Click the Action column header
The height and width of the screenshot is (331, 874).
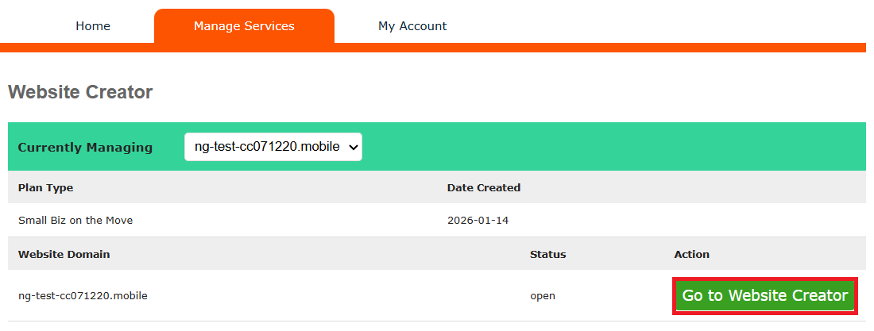point(691,255)
